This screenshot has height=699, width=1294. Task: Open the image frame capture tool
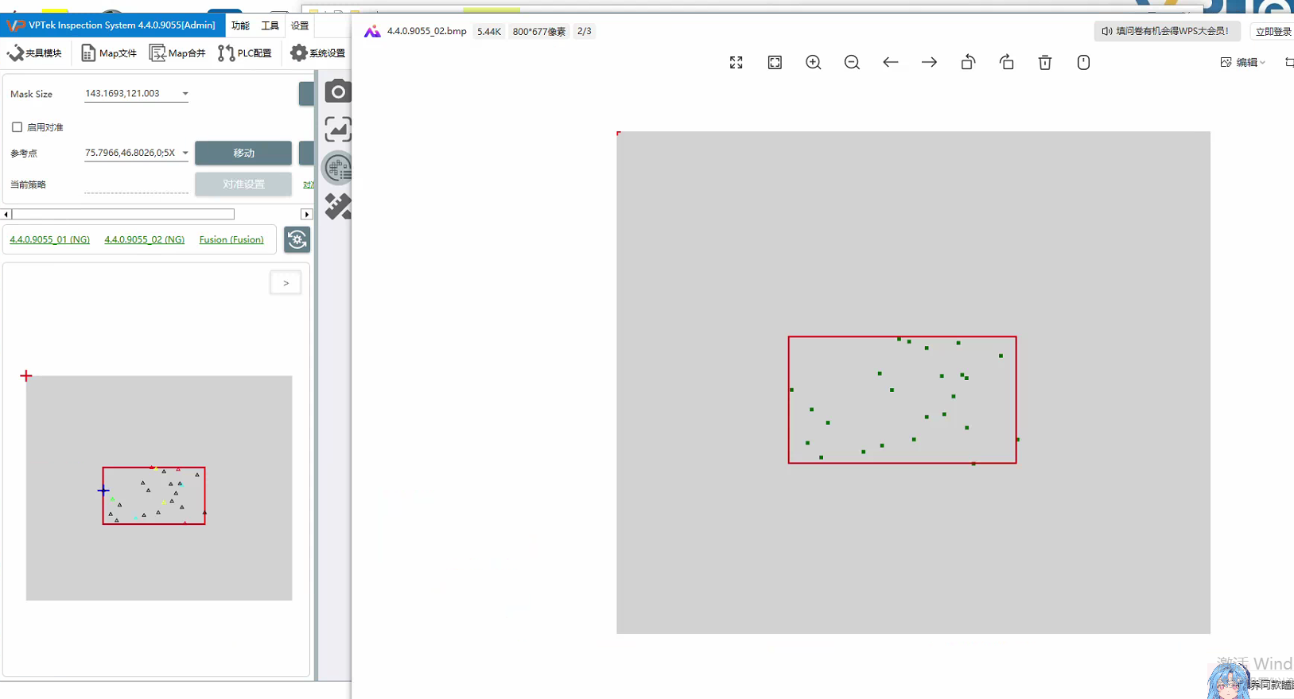click(338, 130)
